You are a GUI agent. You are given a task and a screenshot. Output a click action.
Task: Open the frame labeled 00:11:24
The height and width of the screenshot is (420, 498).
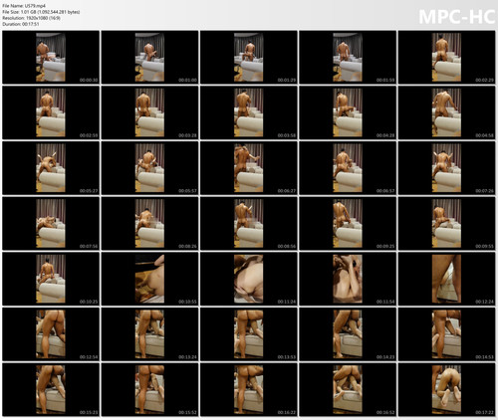coord(249,279)
